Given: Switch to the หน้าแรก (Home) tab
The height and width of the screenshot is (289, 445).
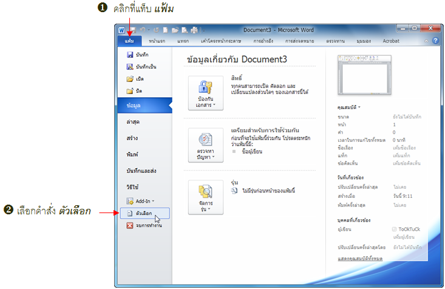Looking at the screenshot, I should [157, 41].
